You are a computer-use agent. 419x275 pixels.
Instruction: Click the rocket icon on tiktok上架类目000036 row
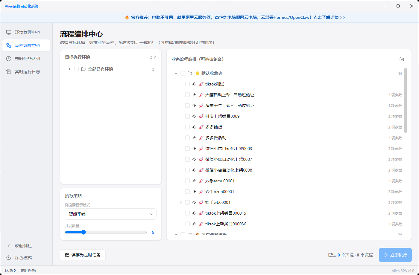[x=201, y=224]
